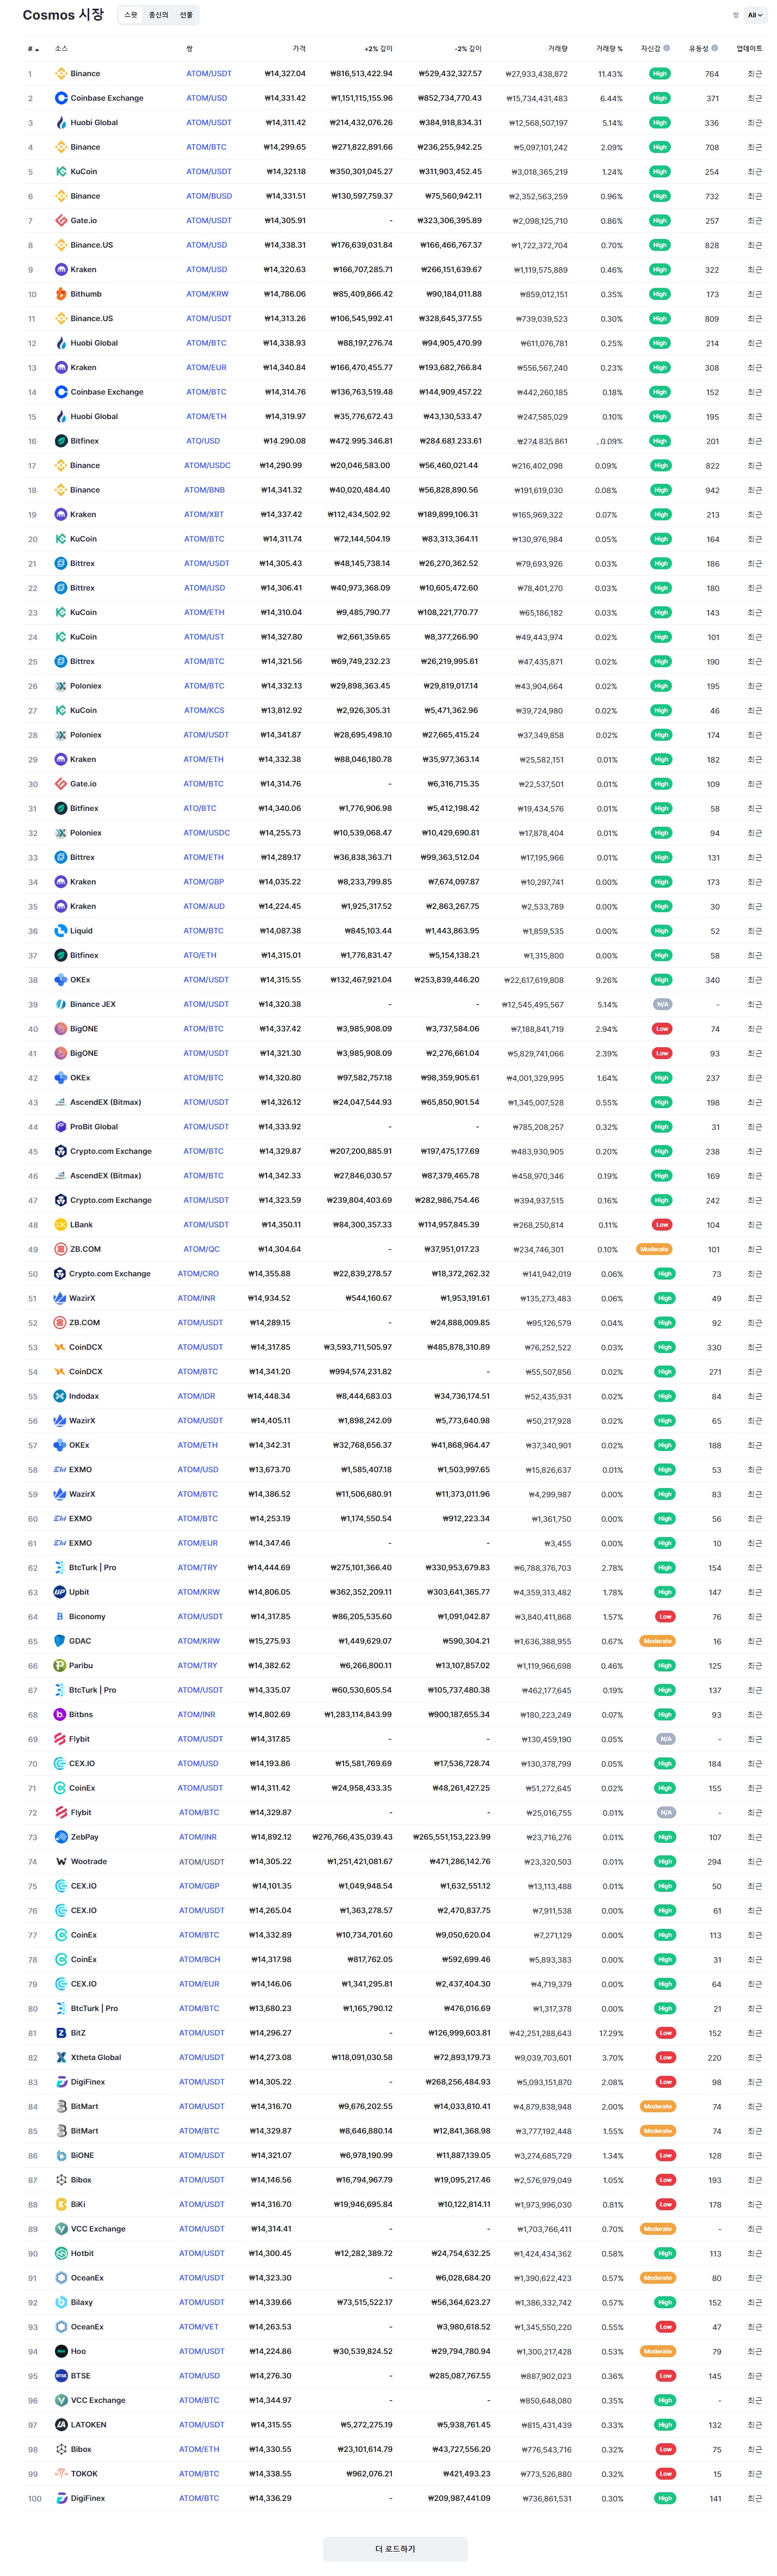Sort by the # column header
Screen dimensions: 777x2576
click(x=33, y=49)
